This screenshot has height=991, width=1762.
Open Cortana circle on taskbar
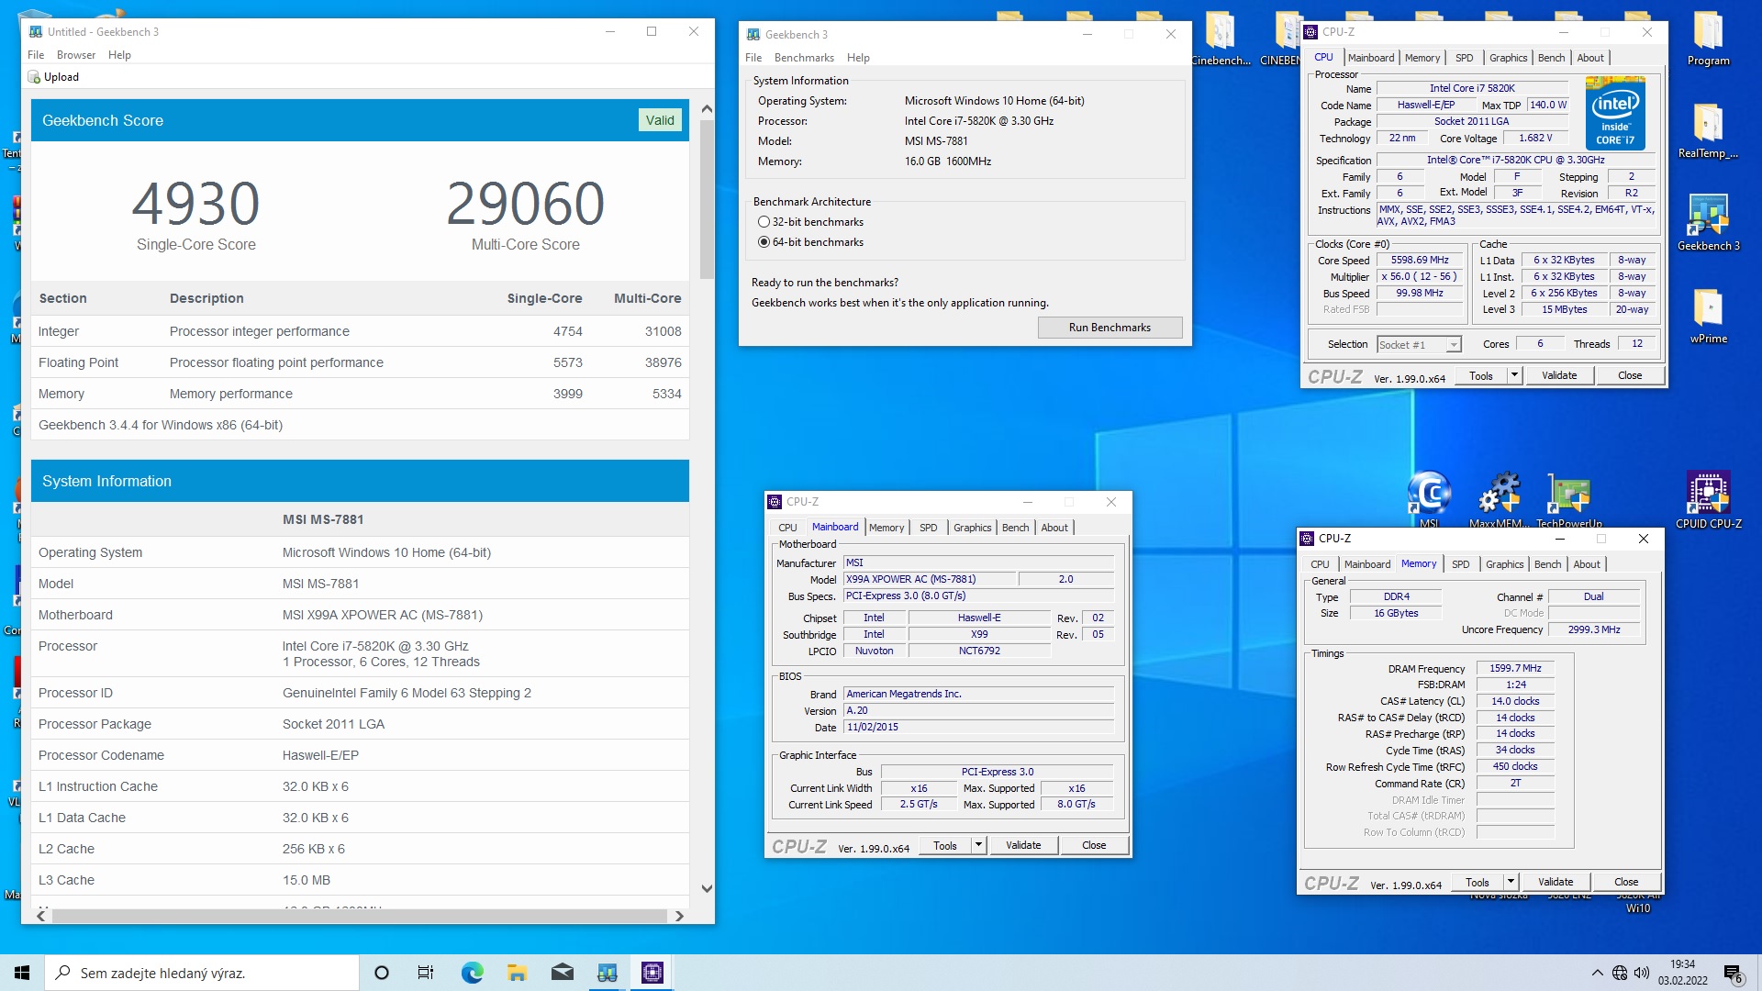382,973
